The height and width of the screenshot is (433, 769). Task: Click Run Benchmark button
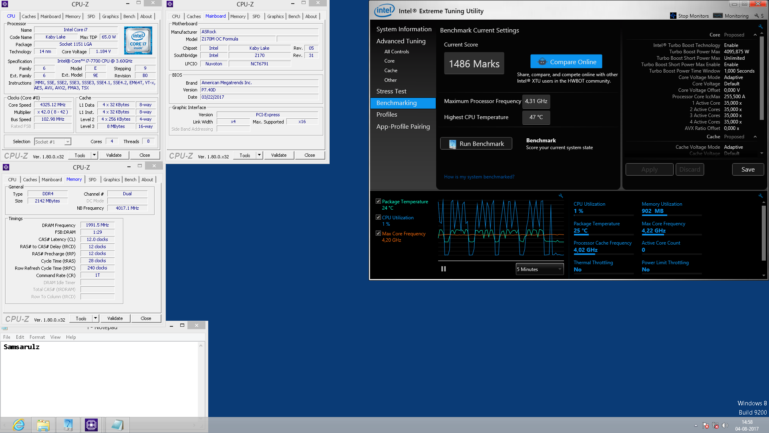tap(476, 144)
